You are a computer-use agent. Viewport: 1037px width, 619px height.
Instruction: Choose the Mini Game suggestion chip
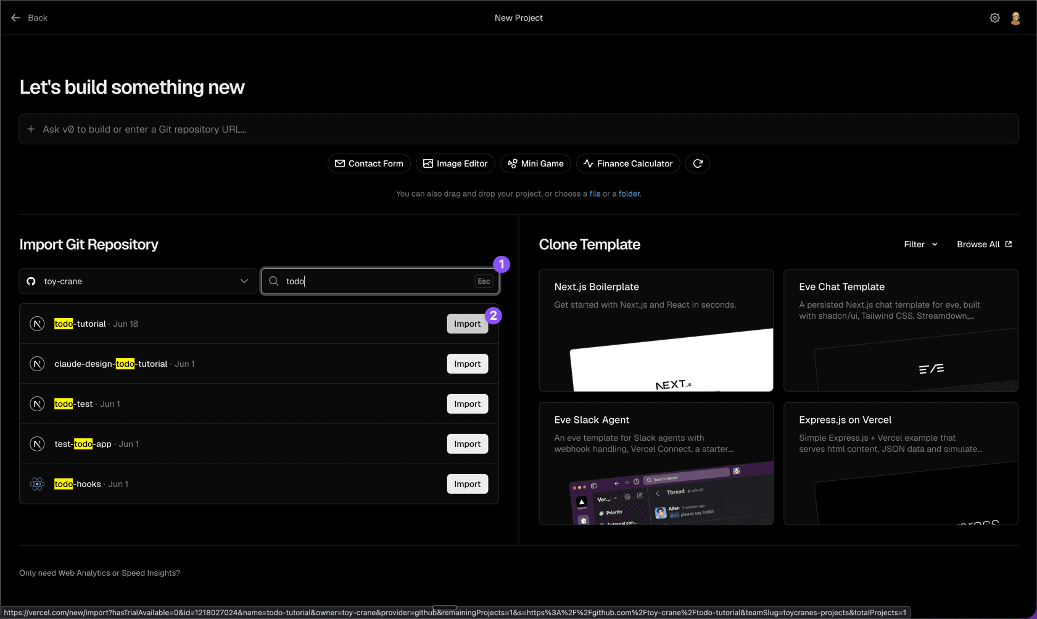[x=535, y=163]
